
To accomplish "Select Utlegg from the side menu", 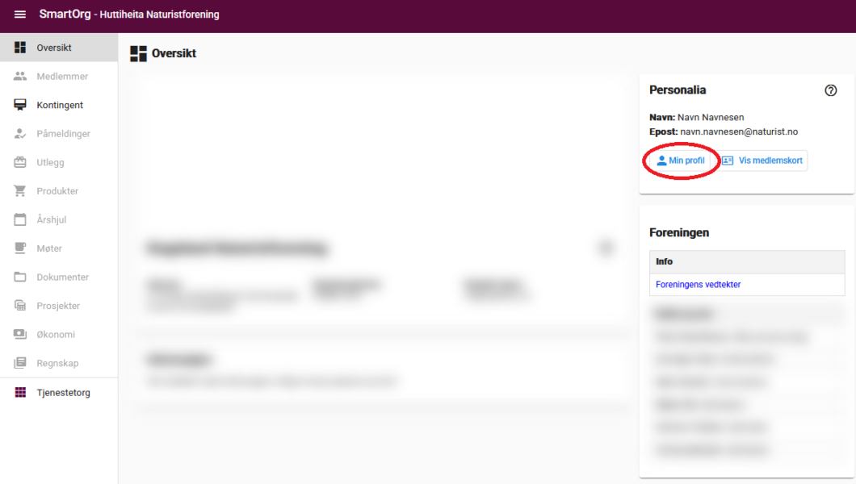I will point(50,162).
